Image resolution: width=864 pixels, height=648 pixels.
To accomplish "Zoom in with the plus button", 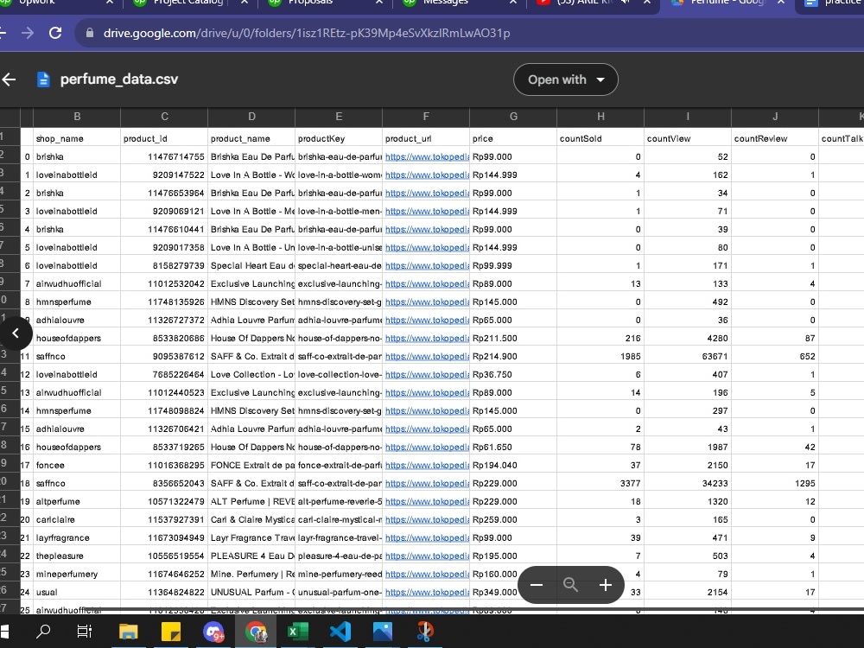I will pos(605,585).
